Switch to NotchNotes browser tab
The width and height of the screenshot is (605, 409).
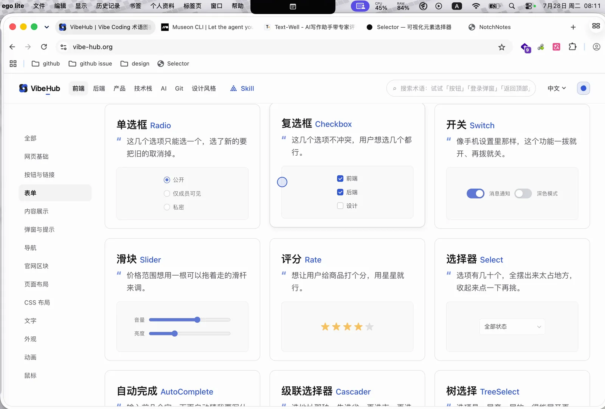(490, 27)
